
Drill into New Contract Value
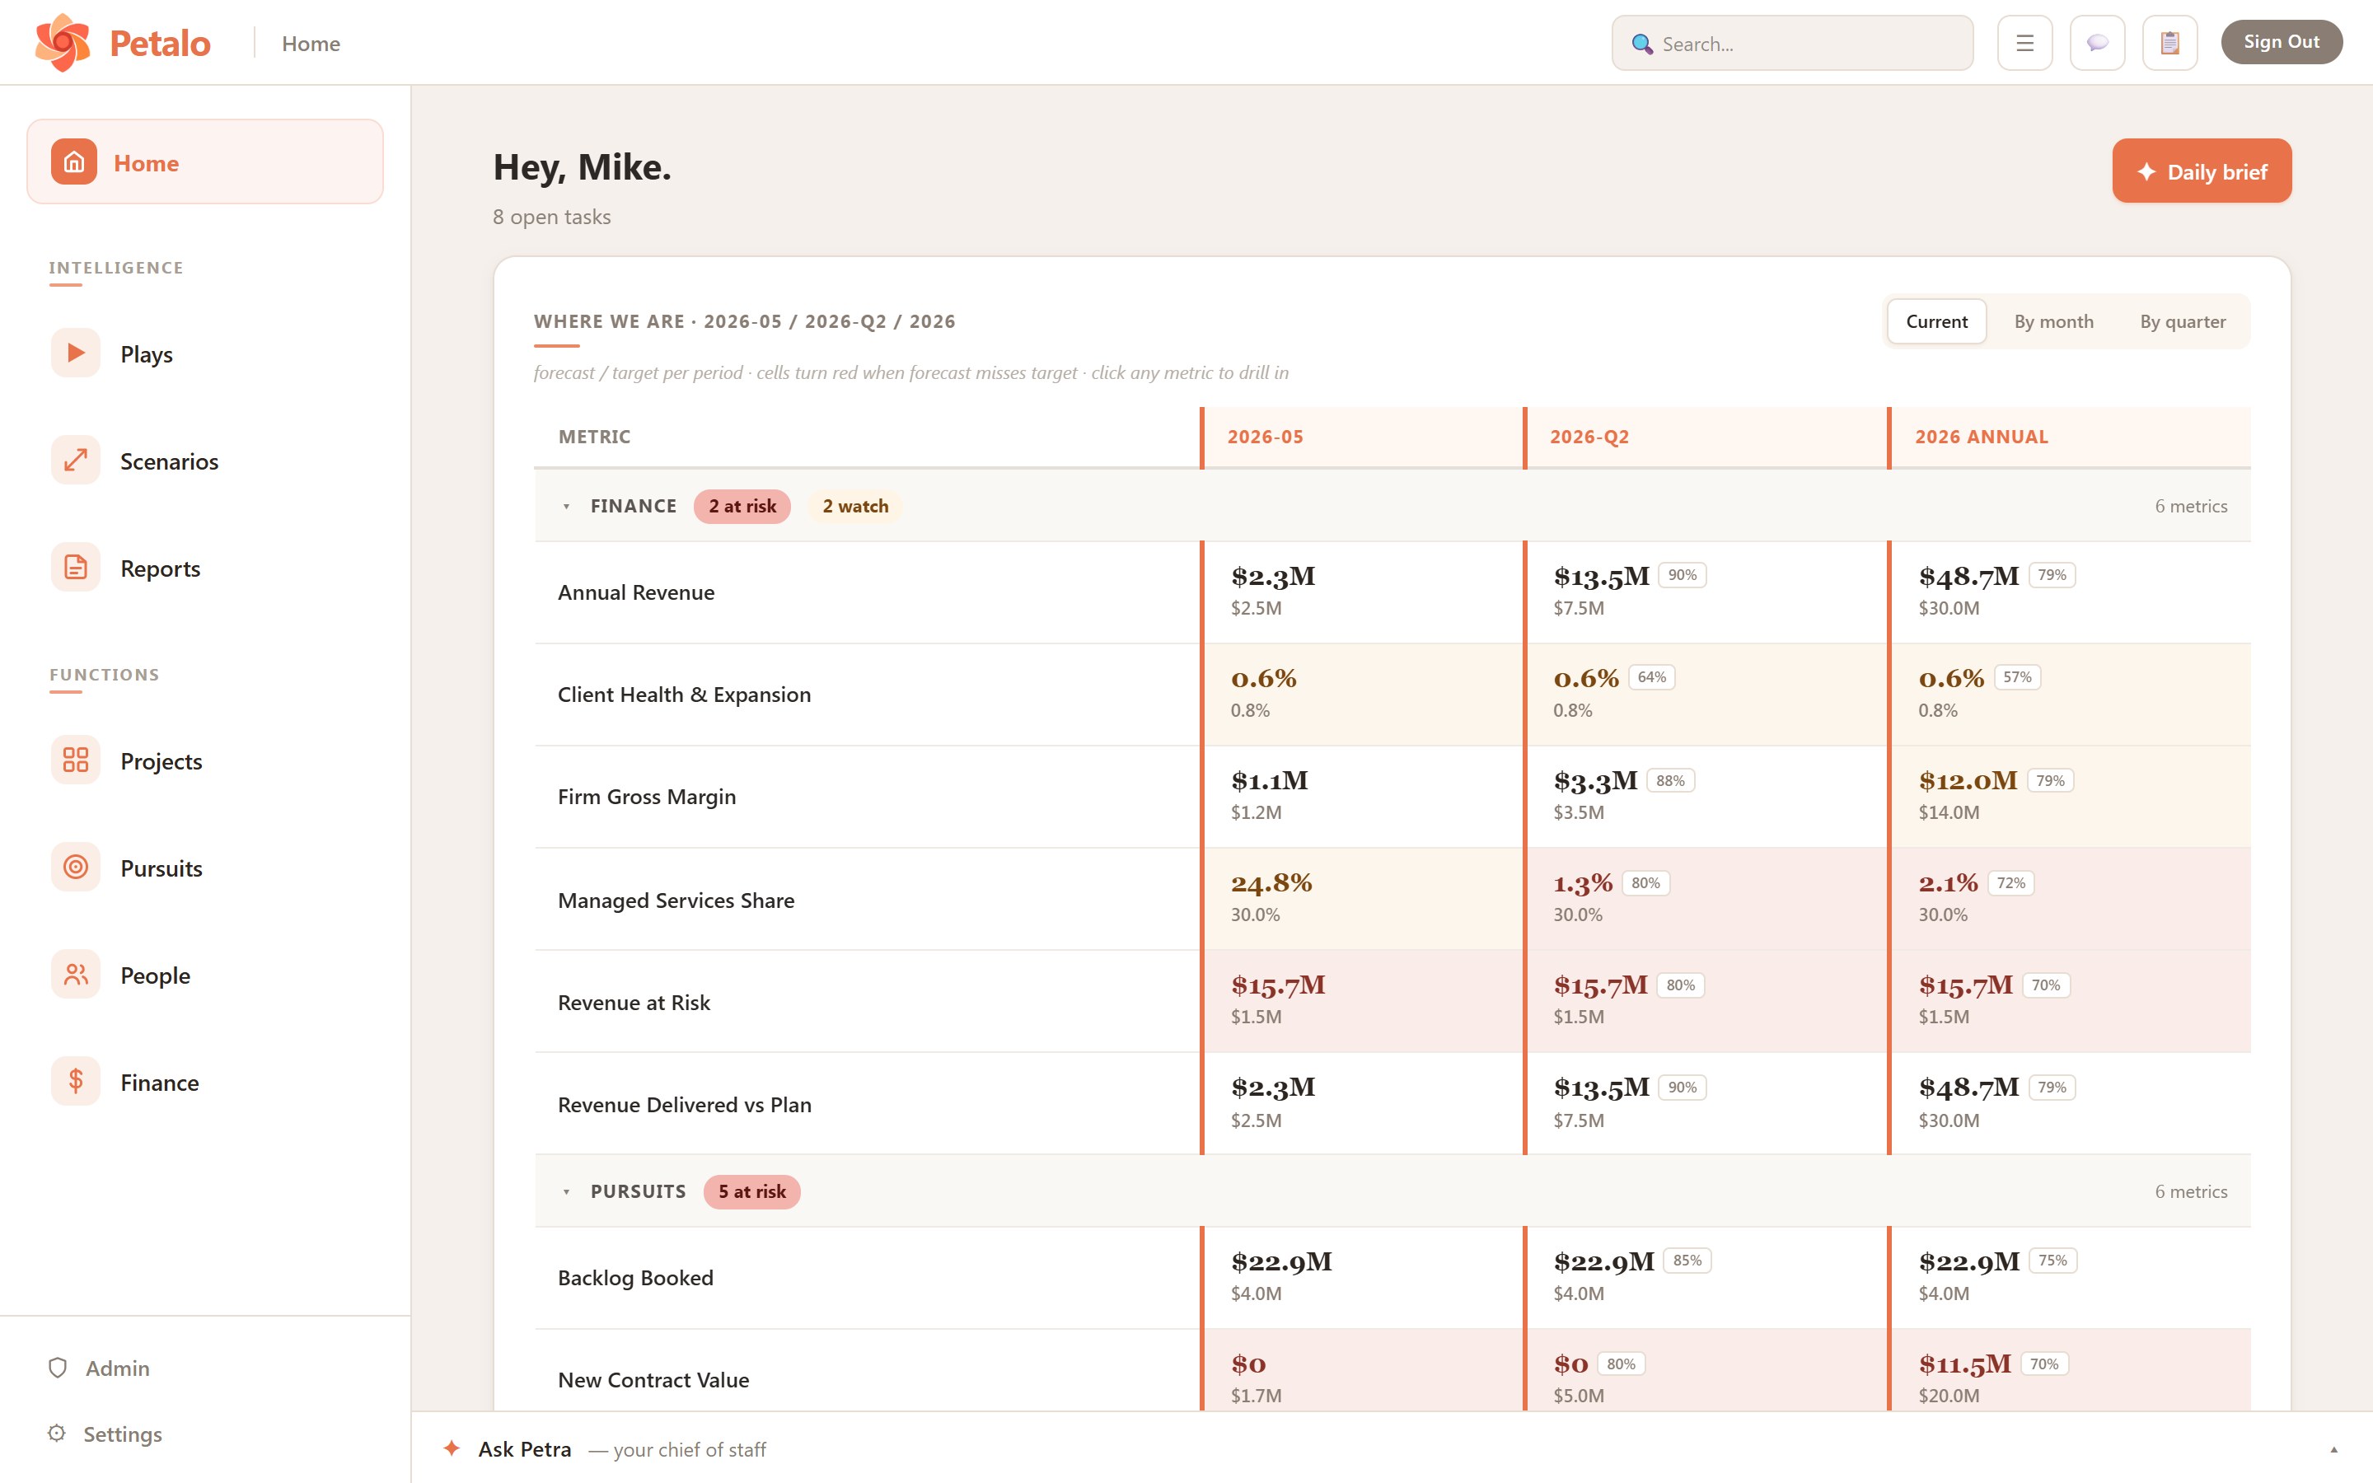click(654, 1380)
